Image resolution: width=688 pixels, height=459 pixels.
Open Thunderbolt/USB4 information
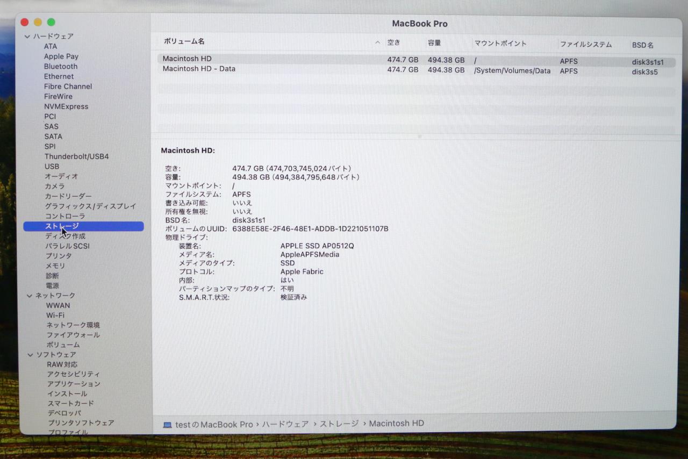(76, 156)
